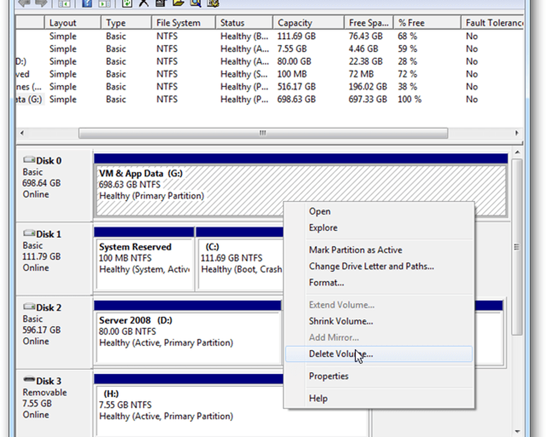Click the 698.63 GB capacity cell in list
Image resolution: width=546 pixels, height=437 pixels.
pyautogui.click(x=296, y=99)
